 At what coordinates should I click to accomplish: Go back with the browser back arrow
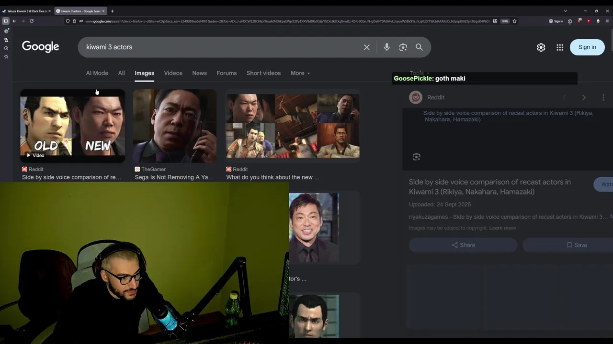click(14, 21)
